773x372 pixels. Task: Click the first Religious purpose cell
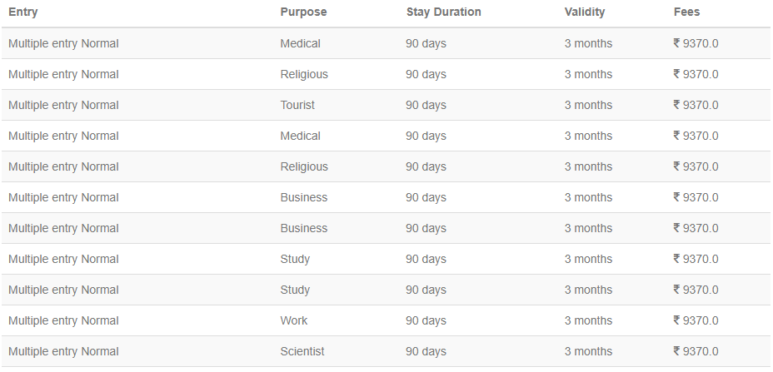click(304, 74)
